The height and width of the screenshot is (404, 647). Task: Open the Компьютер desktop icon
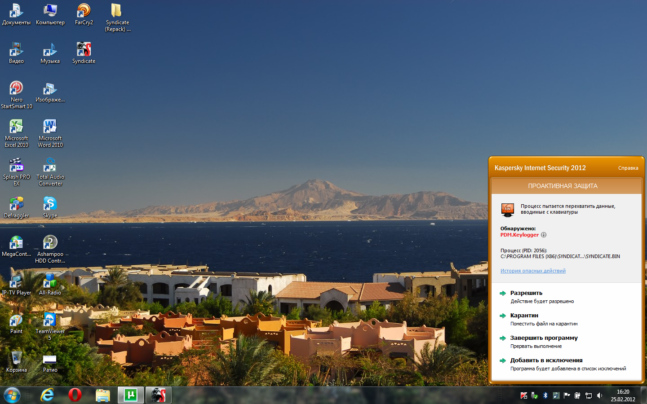[x=50, y=14]
